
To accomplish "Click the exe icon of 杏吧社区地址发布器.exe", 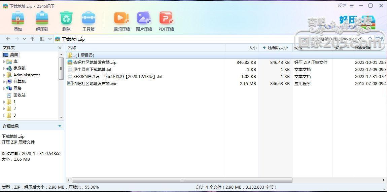I will pyautogui.click(x=70, y=83).
